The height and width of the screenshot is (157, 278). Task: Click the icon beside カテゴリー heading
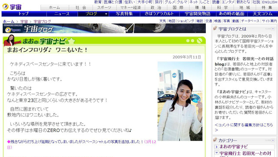pos(215,140)
